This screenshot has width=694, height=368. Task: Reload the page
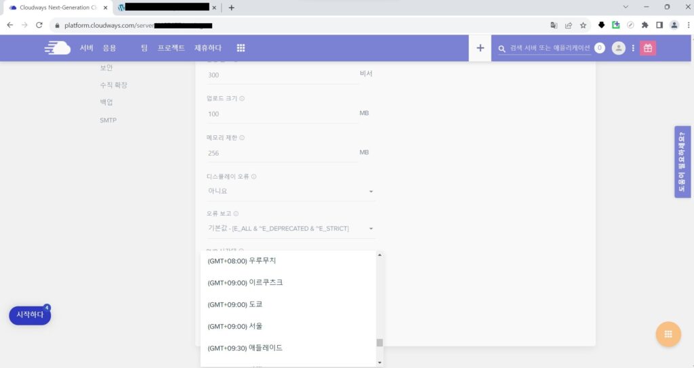[39, 25]
